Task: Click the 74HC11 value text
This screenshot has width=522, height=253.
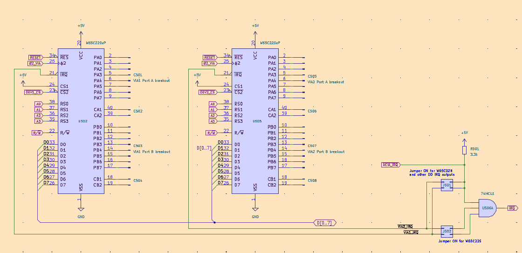Action: tap(487, 193)
